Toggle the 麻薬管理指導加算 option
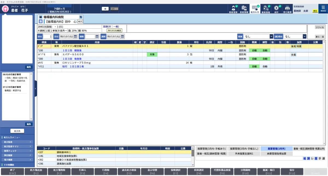 click(276, 154)
